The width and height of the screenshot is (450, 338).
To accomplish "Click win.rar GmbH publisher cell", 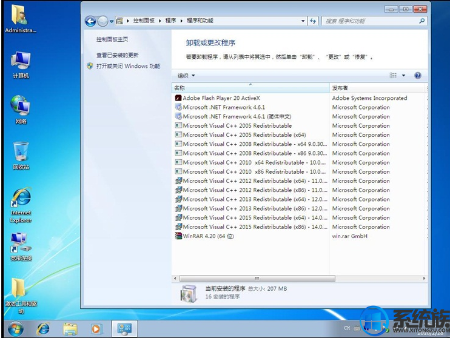I will click(349, 236).
